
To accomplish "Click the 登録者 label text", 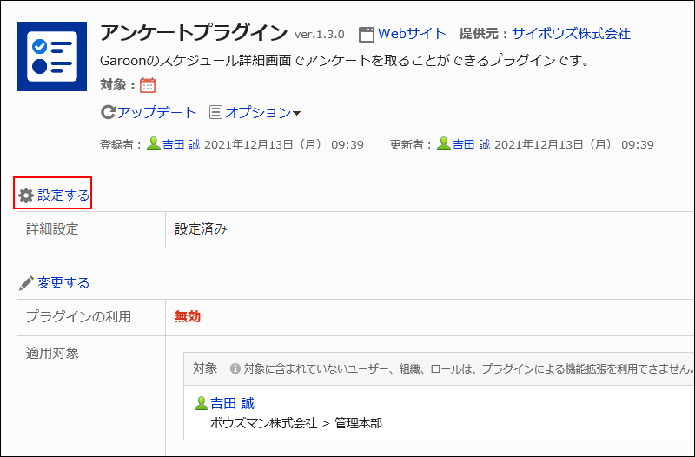I will pyautogui.click(x=121, y=144).
